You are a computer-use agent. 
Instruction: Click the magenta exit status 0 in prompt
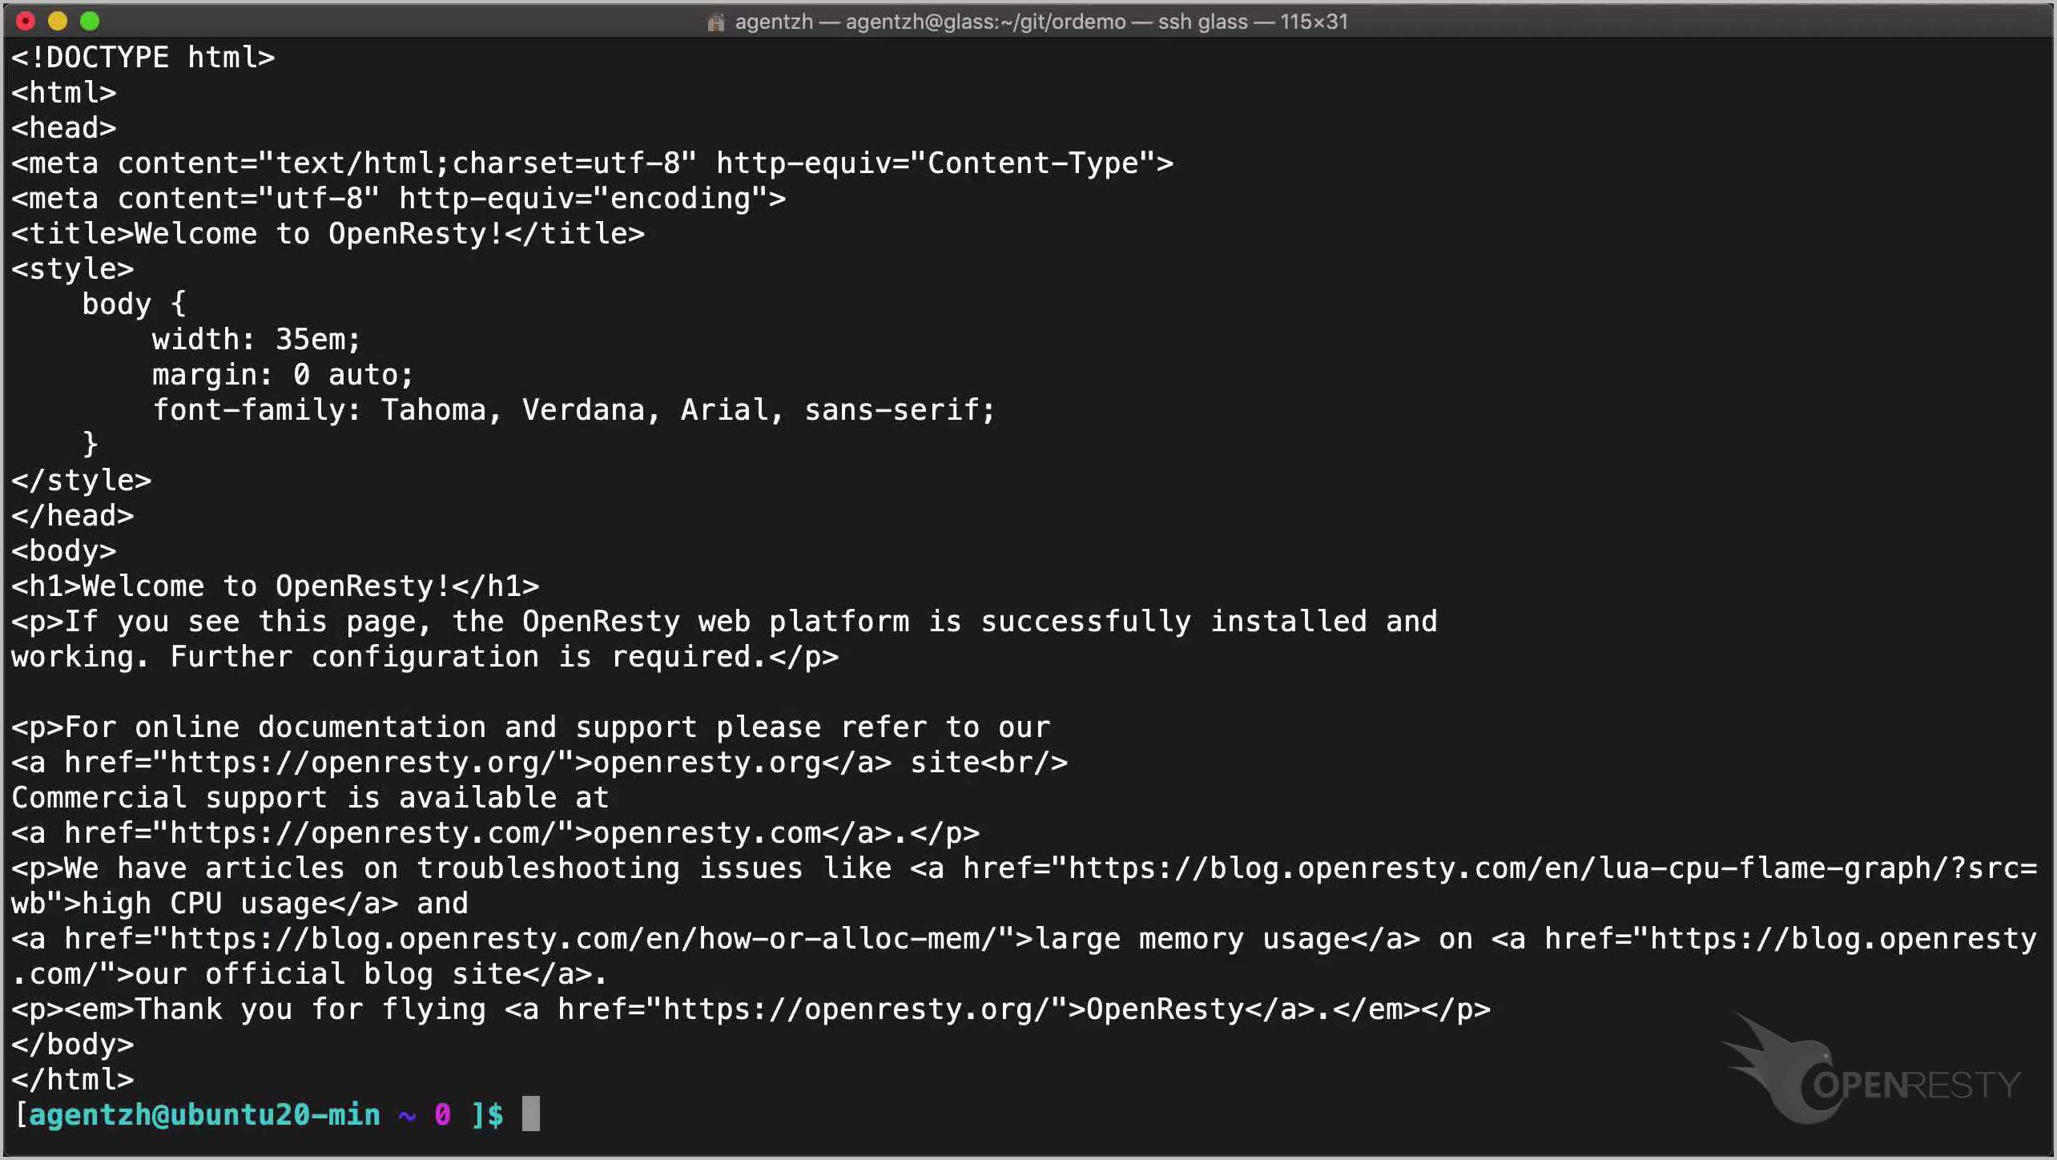pyautogui.click(x=442, y=1115)
